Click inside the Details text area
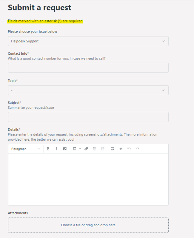This screenshot has width=194, height=238. (88, 179)
